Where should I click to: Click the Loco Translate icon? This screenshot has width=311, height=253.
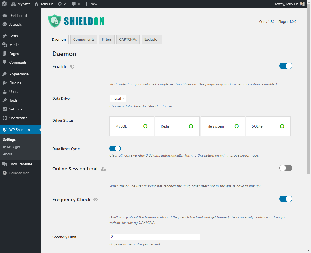point(5,164)
